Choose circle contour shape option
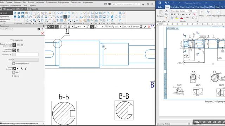Screen dimensions: 225x126 pos(14,45)
